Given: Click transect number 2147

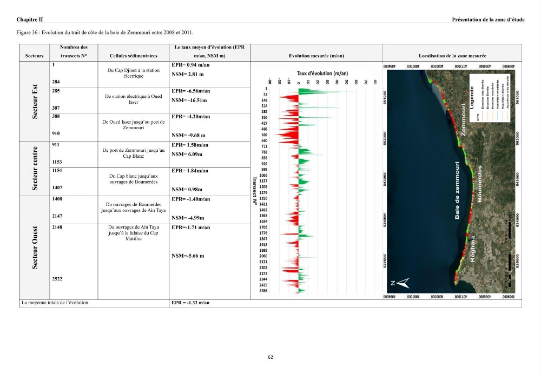Looking at the screenshot, I should [57, 216].
